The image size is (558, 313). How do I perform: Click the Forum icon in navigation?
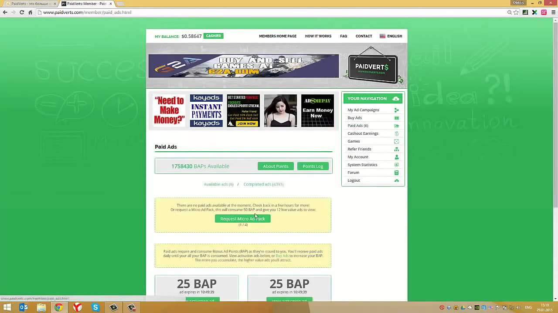[x=396, y=173]
